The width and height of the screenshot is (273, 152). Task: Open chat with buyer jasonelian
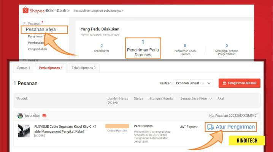click(44, 116)
